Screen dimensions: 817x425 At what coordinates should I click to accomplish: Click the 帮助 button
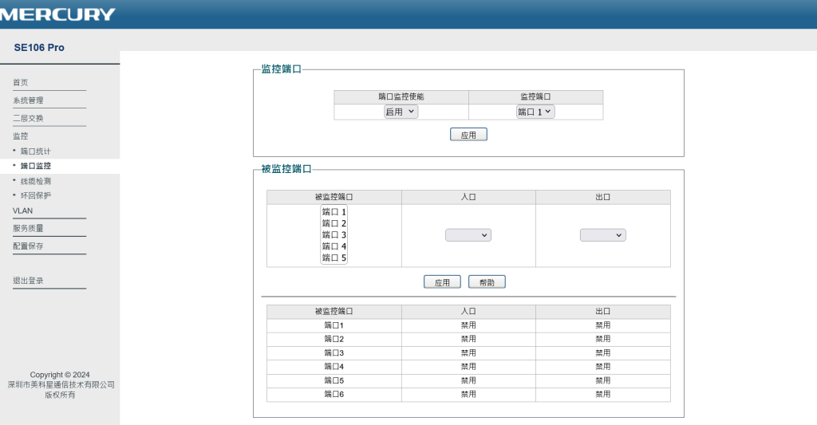pos(487,281)
